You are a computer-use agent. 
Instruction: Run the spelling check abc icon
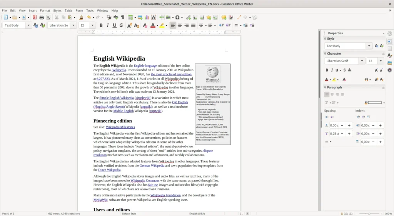(x=115, y=17)
